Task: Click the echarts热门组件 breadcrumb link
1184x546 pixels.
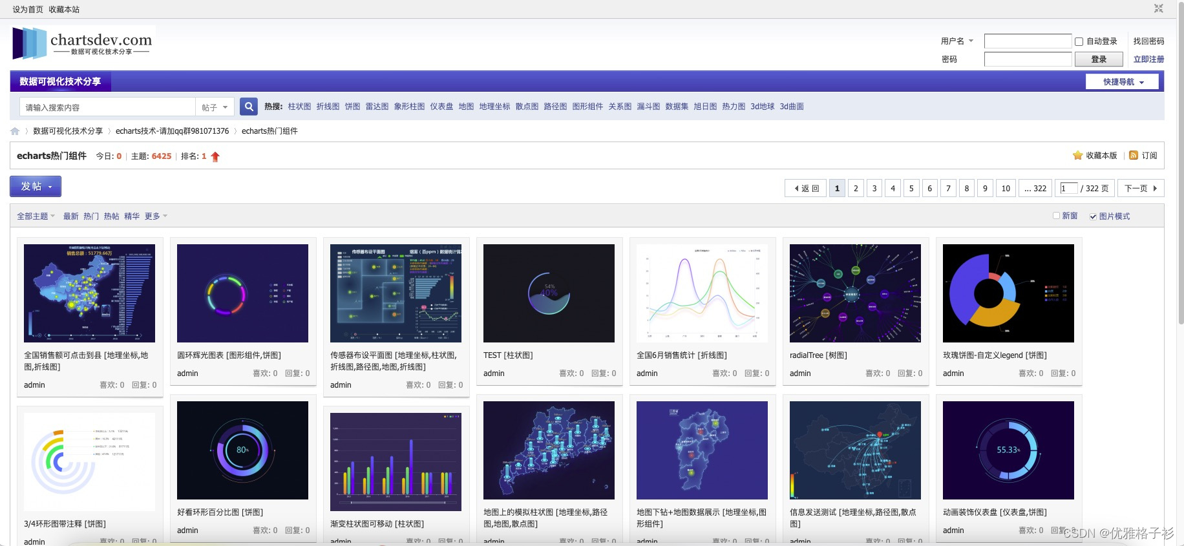Action: pyautogui.click(x=270, y=131)
